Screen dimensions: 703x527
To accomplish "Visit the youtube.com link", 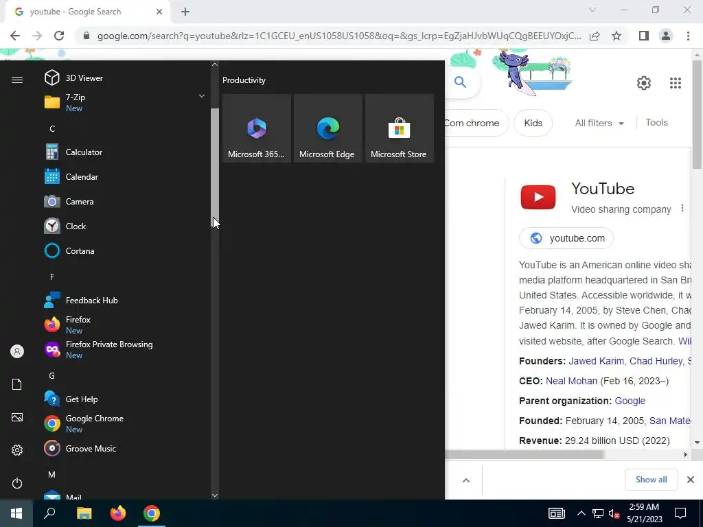I will pos(566,238).
